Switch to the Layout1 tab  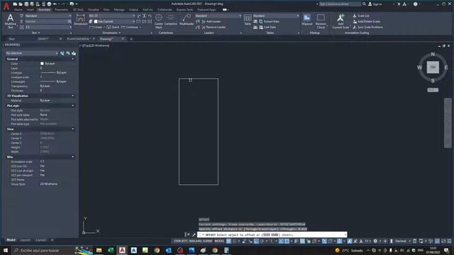click(x=26, y=240)
